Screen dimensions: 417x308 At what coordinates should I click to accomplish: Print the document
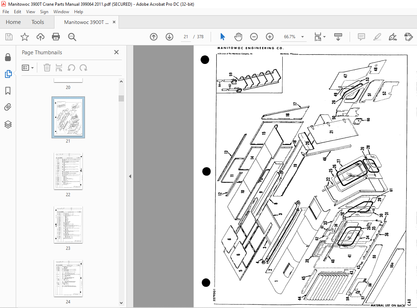(56, 37)
